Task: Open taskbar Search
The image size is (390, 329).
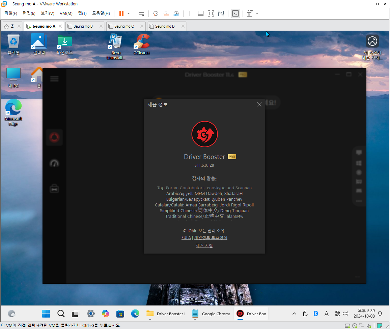Action: (61, 314)
